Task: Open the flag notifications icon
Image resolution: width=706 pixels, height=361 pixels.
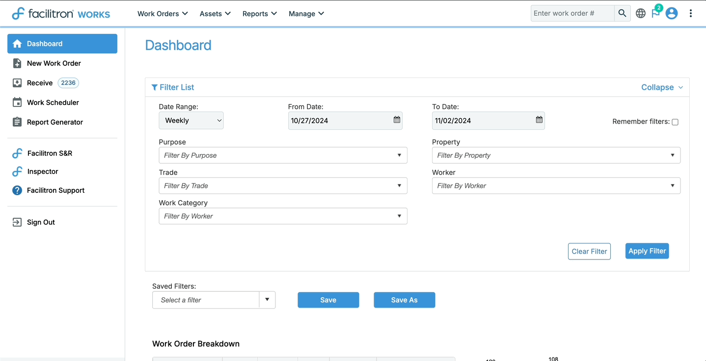Action: coord(656,13)
